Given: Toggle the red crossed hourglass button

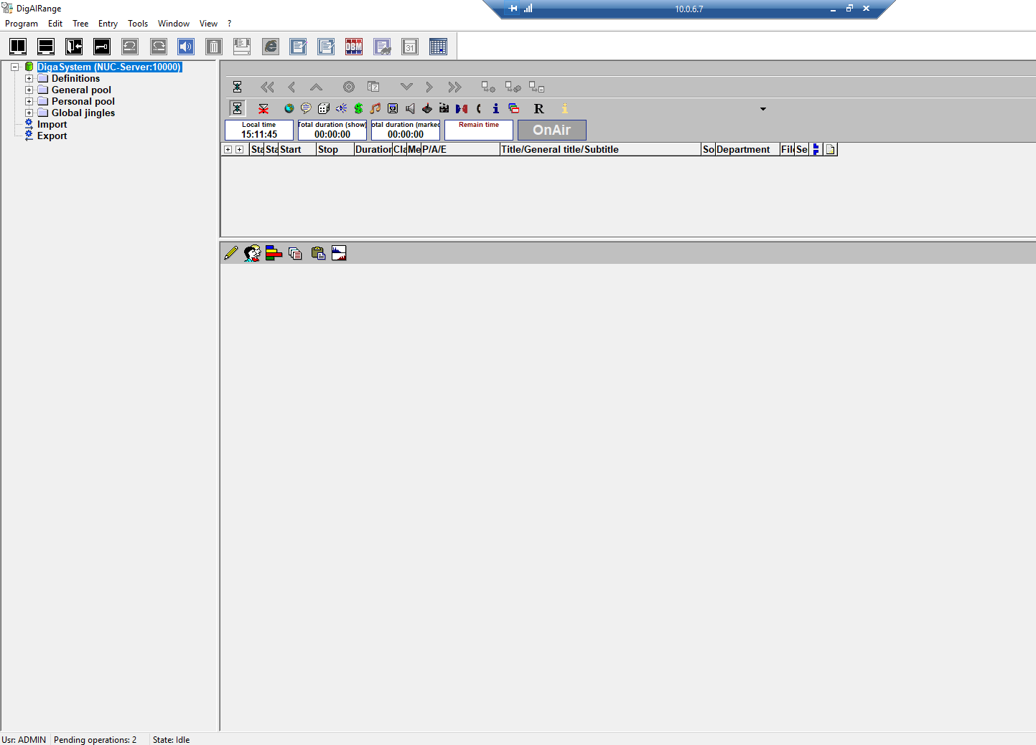Looking at the screenshot, I should point(263,108).
